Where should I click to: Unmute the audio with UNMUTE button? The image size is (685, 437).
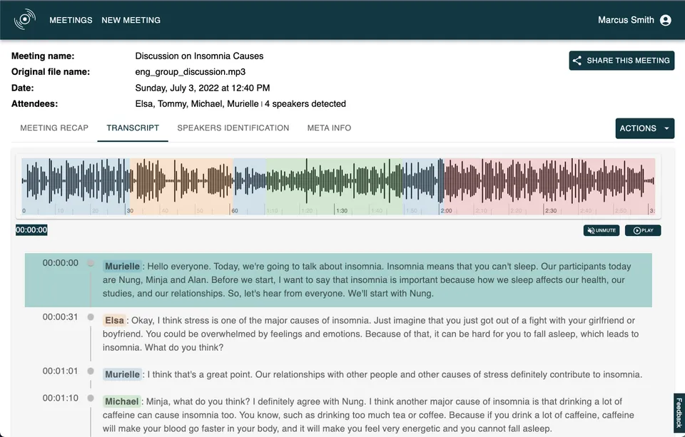pos(601,230)
